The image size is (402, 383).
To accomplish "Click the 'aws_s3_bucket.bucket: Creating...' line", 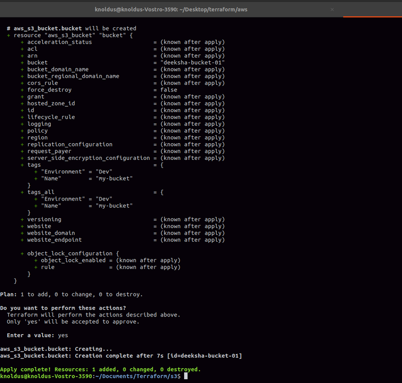I will coord(56,349).
